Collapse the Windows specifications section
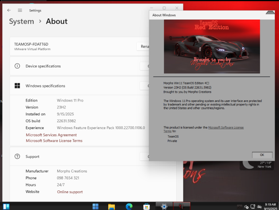The image size is (279, 210). [x=144, y=86]
